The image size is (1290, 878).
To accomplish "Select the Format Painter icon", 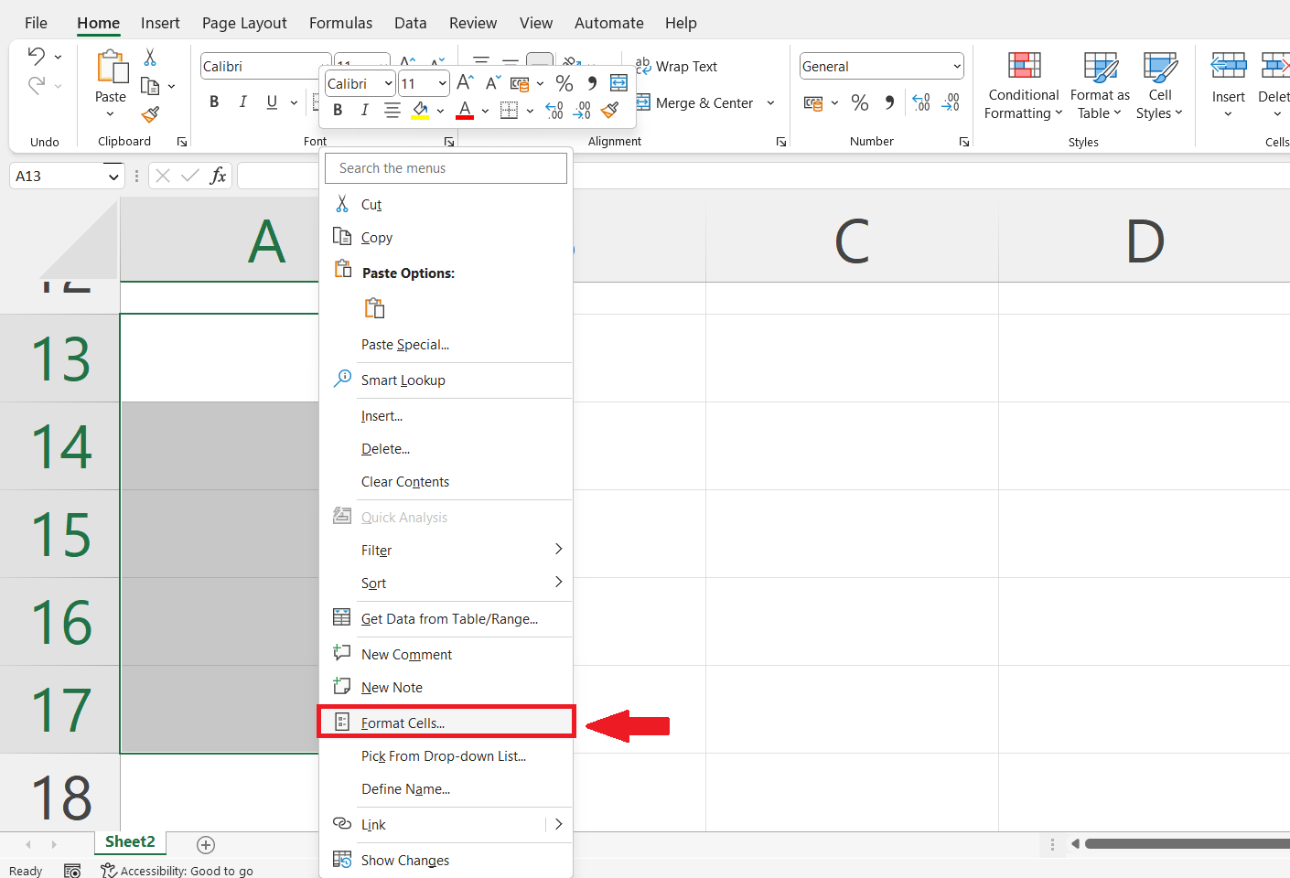I will (x=149, y=114).
